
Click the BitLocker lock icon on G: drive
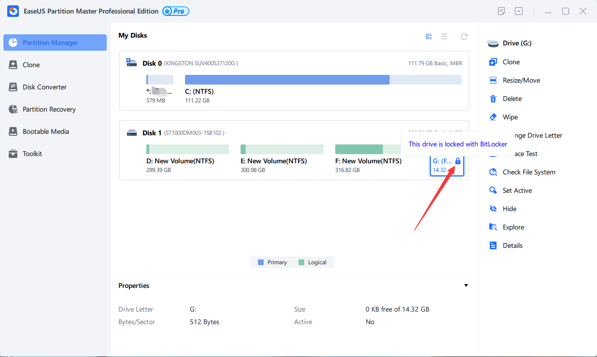coord(458,161)
